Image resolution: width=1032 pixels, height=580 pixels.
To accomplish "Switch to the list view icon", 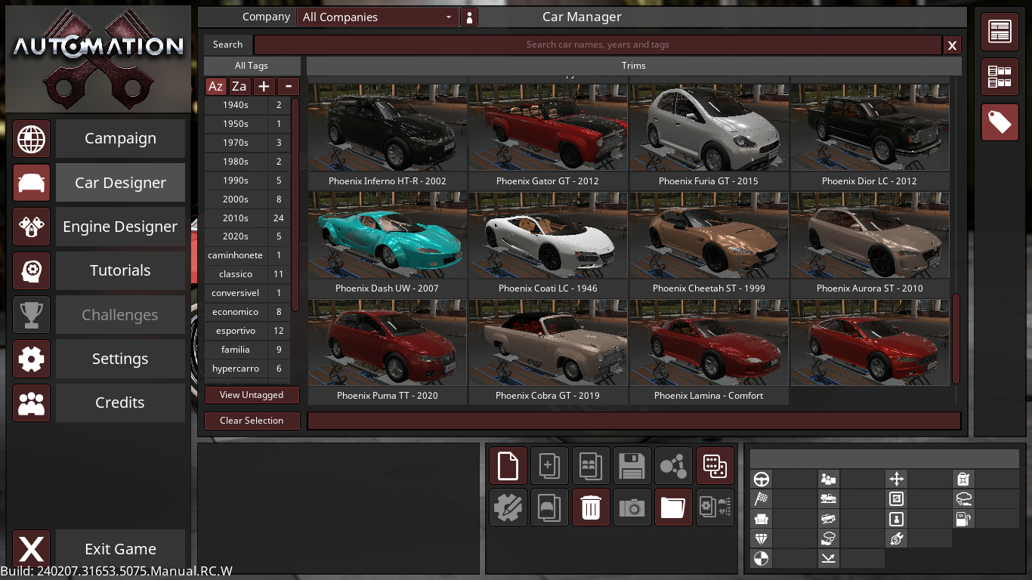I will (1000, 32).
